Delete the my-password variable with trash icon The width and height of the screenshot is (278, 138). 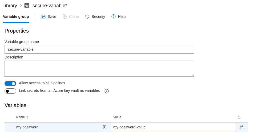[104, 127]
